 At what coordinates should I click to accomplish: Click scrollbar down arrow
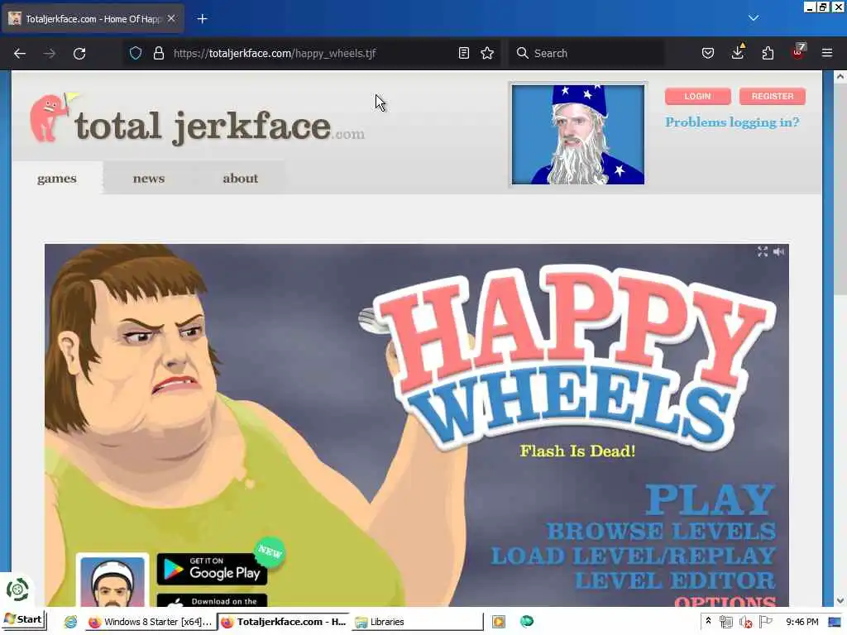point(840,600)
